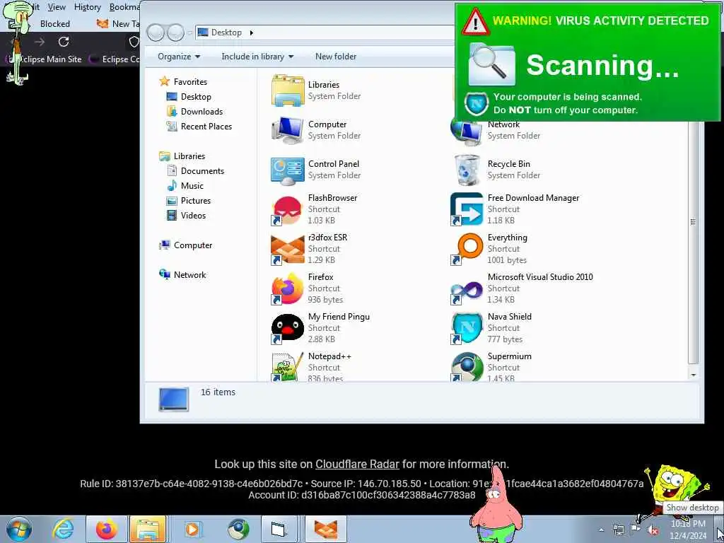Screen dimensions: 724x543
Task: Open the Organize dropdown menu
Action: click(179, 57)
